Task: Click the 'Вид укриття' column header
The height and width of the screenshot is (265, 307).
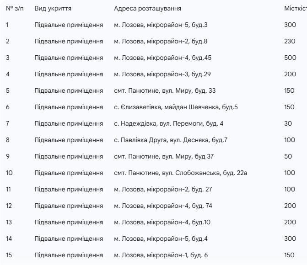Action: [53, 8]
